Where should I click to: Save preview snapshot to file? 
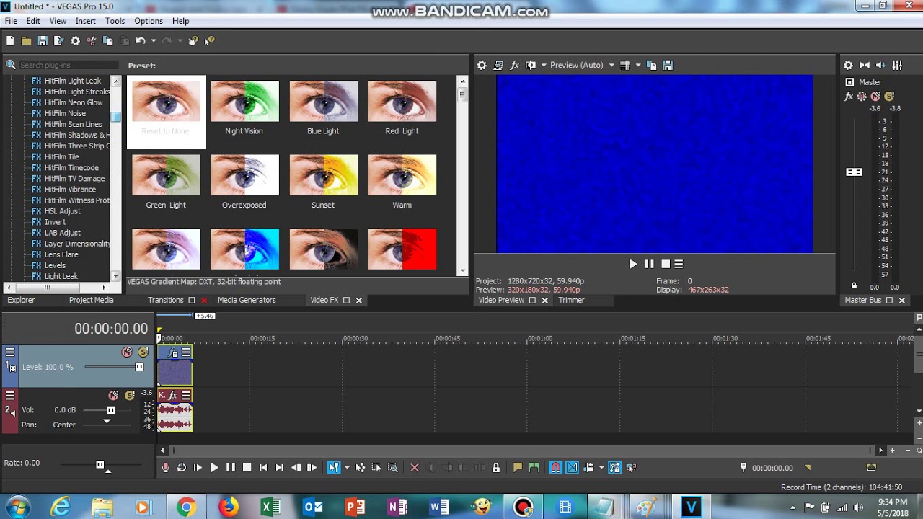(668, 65)
